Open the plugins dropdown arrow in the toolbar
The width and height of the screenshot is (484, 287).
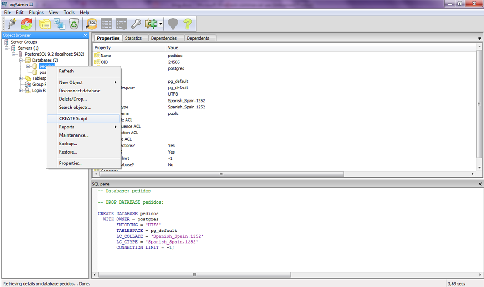tap(160, 24)
